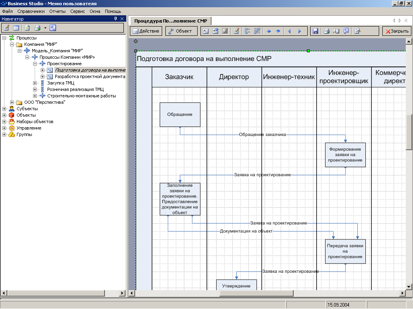Collapse the Процессы Компании «МИР» node
This screenshot has width=413, height=309.
coord(27,57)
